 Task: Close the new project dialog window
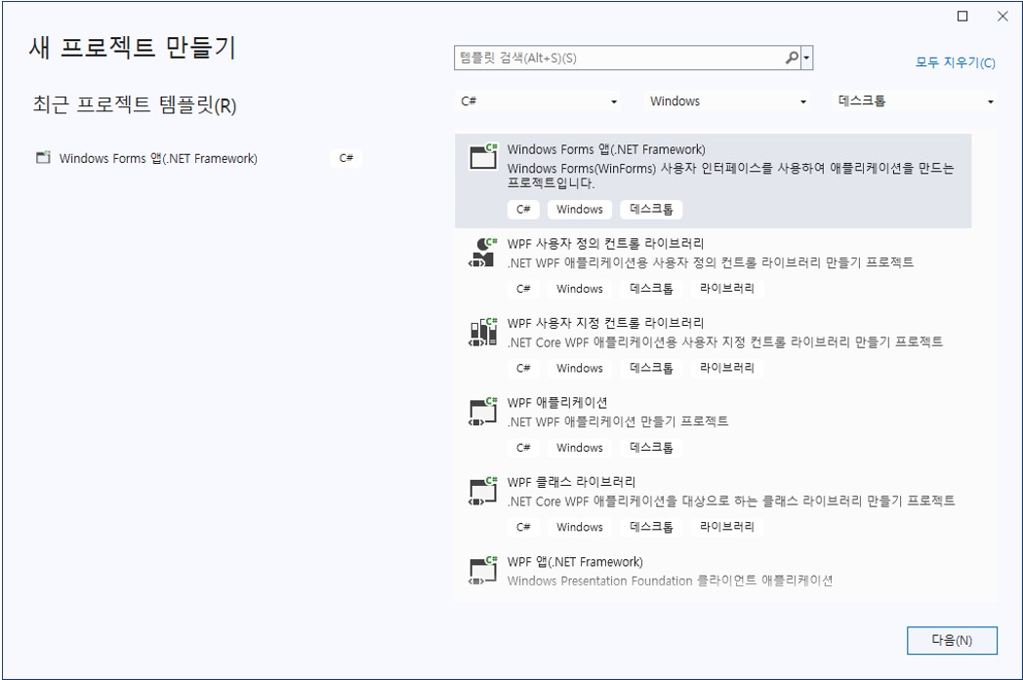tap(1003, 17)
